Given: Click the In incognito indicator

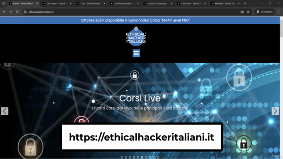Looking at the screenshot, I should [264, 12].
